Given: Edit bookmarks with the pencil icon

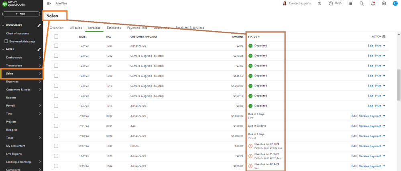Looking at the screenshot, I should 39,25.
